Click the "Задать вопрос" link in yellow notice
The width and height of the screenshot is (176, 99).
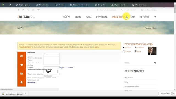click(x=25, y=47)
